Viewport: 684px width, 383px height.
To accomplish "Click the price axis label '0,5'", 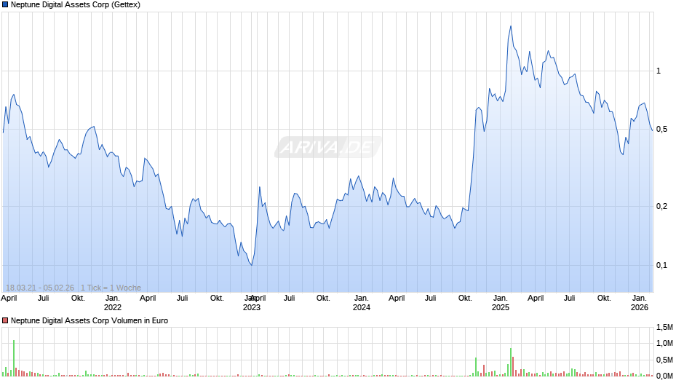I will pos(661,130).
